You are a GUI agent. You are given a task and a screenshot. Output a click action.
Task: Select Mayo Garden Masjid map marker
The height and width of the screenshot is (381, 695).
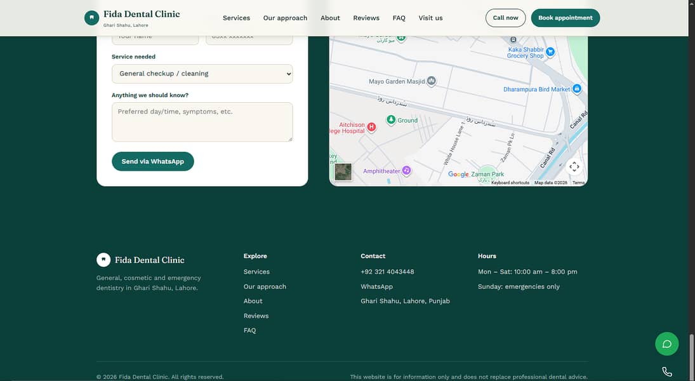431,81
